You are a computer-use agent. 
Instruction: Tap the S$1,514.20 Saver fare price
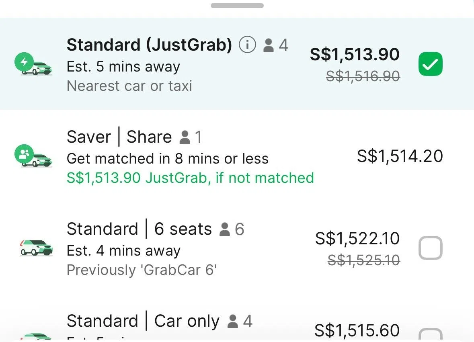click(x=400, y=156)
